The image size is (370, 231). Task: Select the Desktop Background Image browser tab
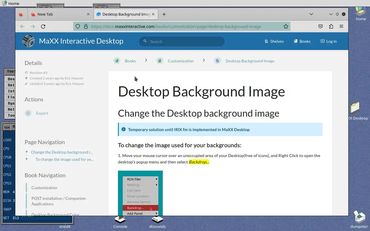pos(125,14)
